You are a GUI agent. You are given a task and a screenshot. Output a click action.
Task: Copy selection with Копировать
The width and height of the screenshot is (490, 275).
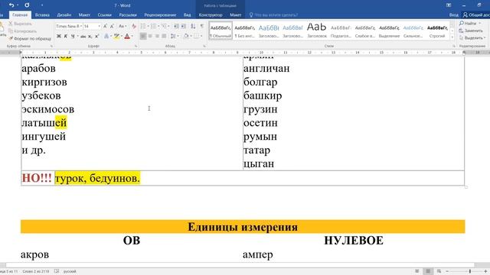pos(22,31)
